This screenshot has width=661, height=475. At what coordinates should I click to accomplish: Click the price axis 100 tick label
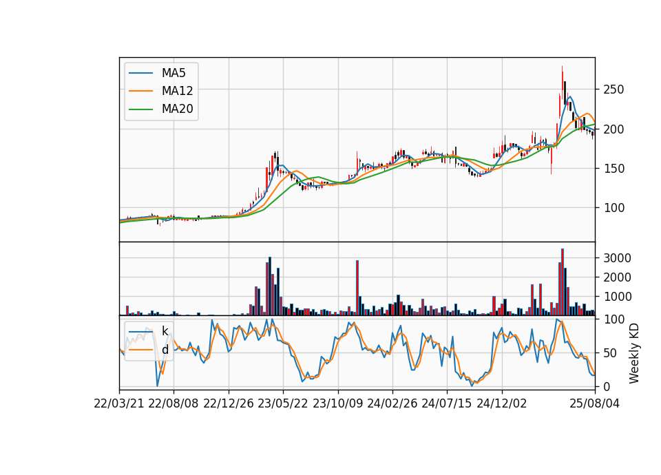point(613,208)
